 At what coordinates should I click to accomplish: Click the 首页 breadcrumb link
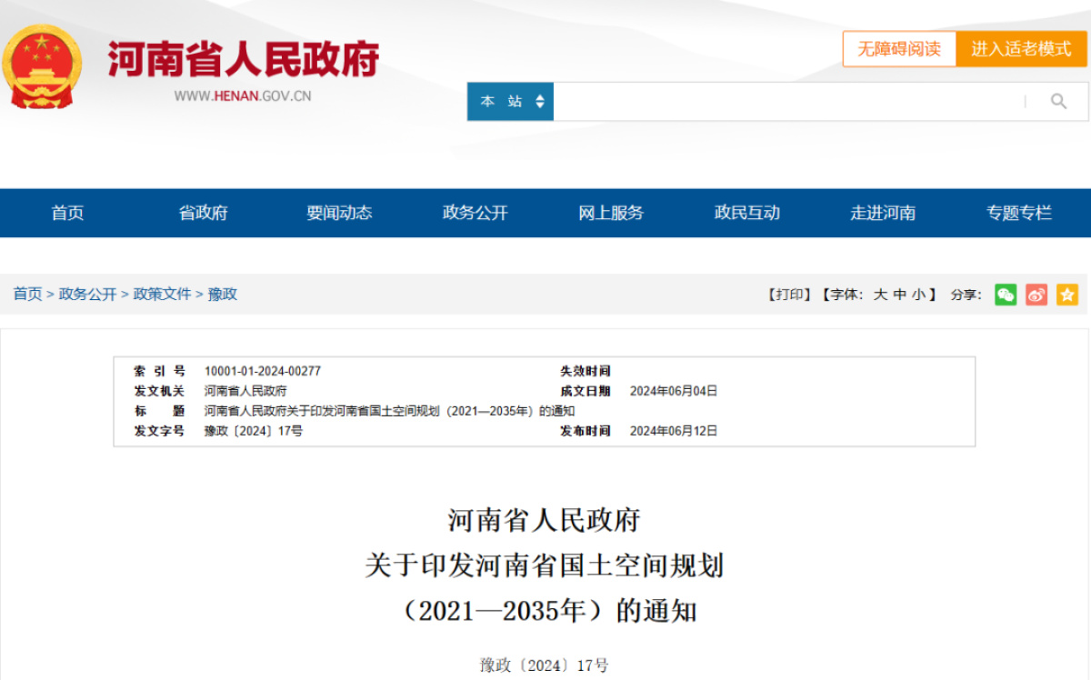pos(27,295)
